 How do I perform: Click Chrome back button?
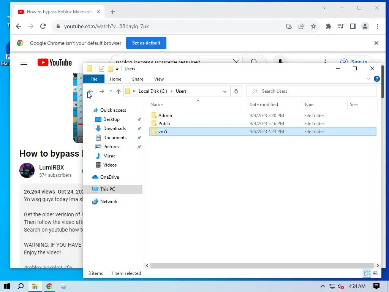tap(19, 26)
